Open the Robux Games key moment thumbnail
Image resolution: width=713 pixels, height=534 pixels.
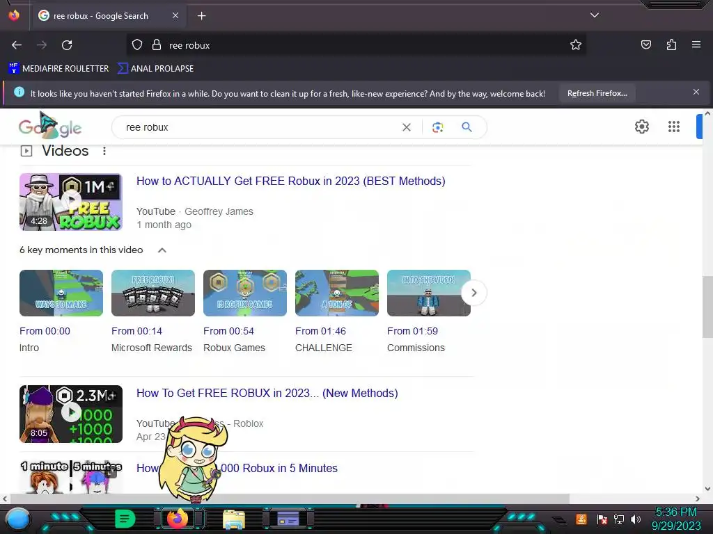pos(244,293)
